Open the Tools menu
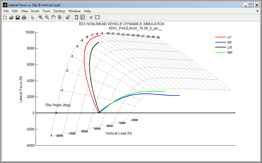This screenshot has width=262, height=163. (x=46, y=11)
